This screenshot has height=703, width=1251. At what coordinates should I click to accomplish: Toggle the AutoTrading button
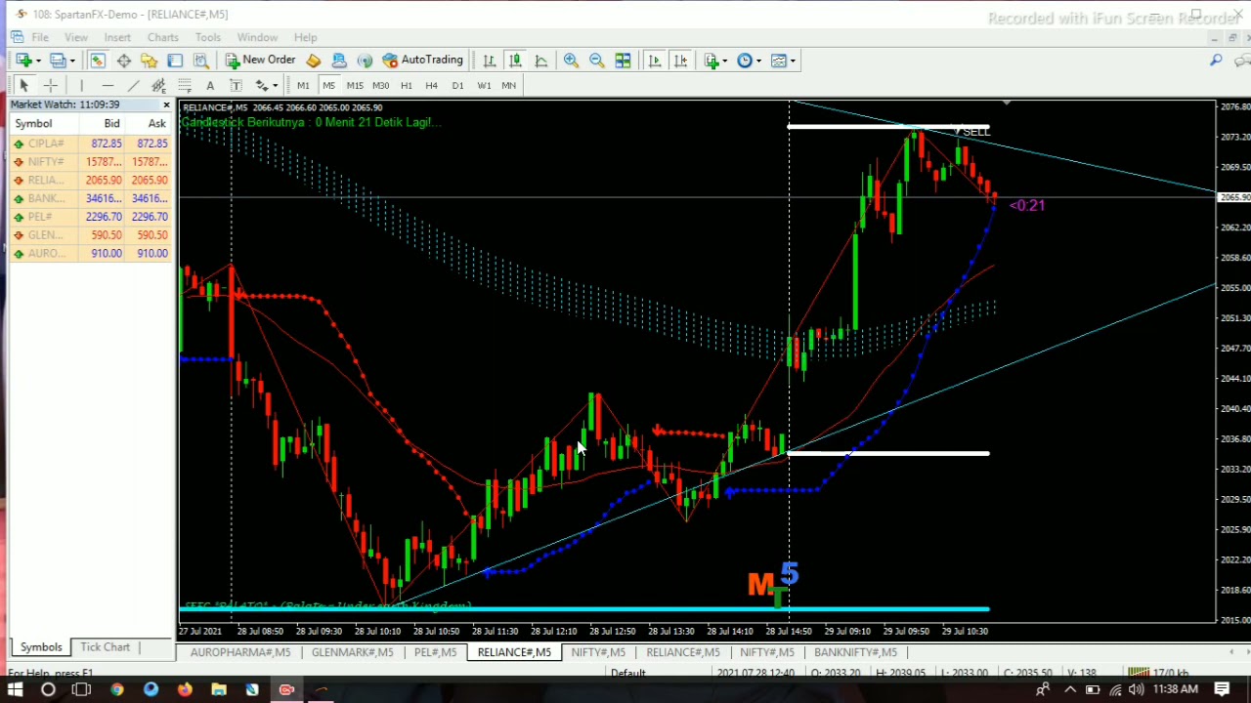(422, 61)
